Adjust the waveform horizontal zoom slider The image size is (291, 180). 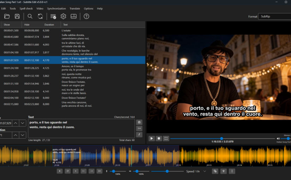(141, 171)
